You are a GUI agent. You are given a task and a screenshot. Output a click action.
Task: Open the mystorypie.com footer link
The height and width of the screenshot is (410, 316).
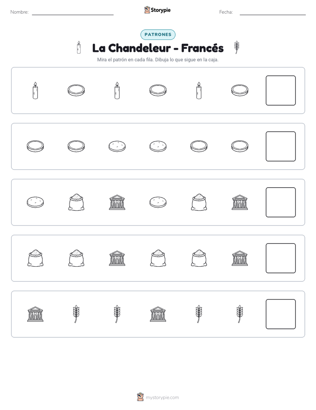(x=162, y=398)
